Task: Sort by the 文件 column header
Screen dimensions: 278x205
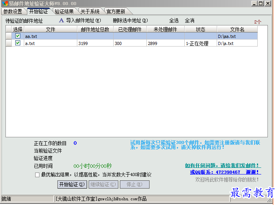Action: click(x=50, y=29)
